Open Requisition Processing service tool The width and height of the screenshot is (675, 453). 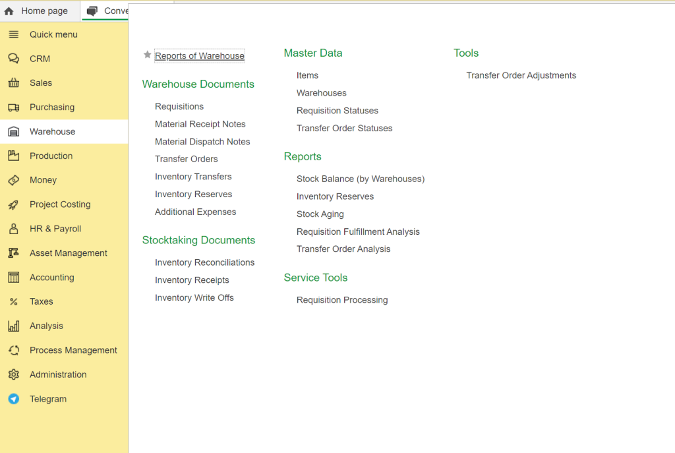click(342, 300)
